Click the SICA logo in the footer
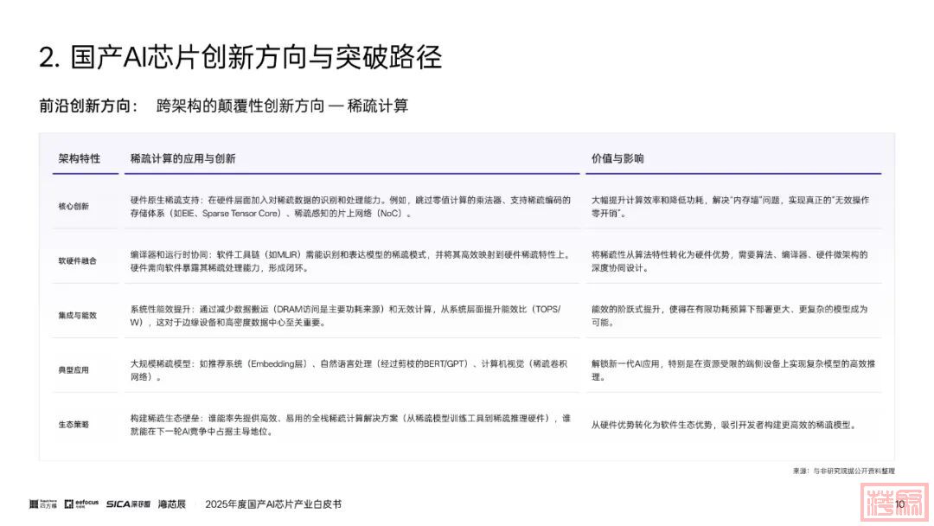Screen dimensions: 934x526 tap(128, 504)
